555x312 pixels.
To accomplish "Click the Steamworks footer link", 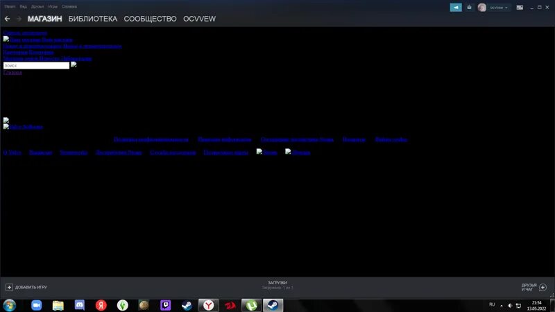I will coord(74,153).
